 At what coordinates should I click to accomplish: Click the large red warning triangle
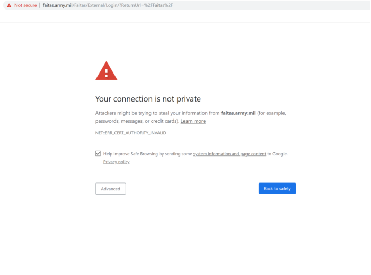pyautogui.click(x=106, y=71)
